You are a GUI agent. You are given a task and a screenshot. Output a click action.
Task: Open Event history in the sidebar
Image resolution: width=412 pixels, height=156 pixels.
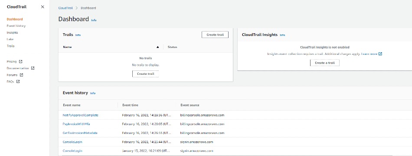[16, 26]
